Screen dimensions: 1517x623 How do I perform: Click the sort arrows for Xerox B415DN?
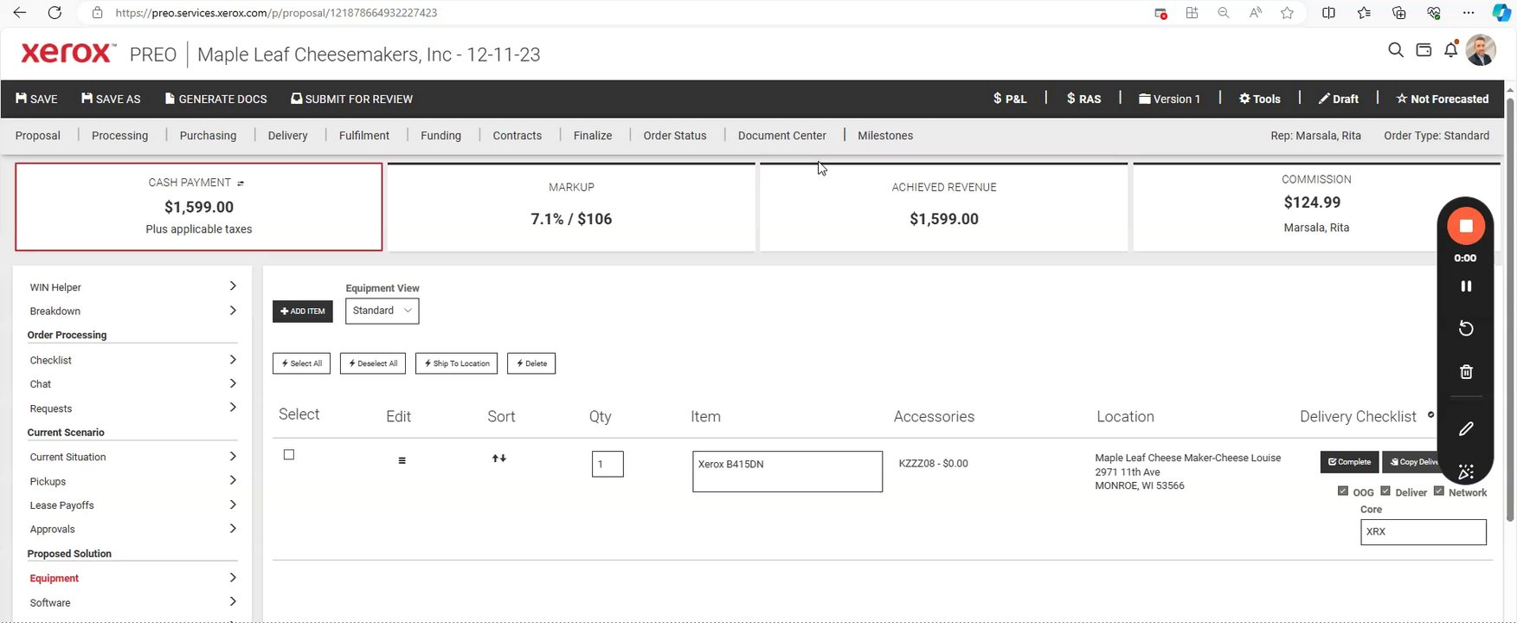[499, 459]
